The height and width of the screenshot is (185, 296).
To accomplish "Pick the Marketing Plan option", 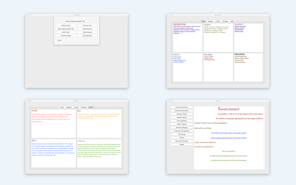I will 87,29.
